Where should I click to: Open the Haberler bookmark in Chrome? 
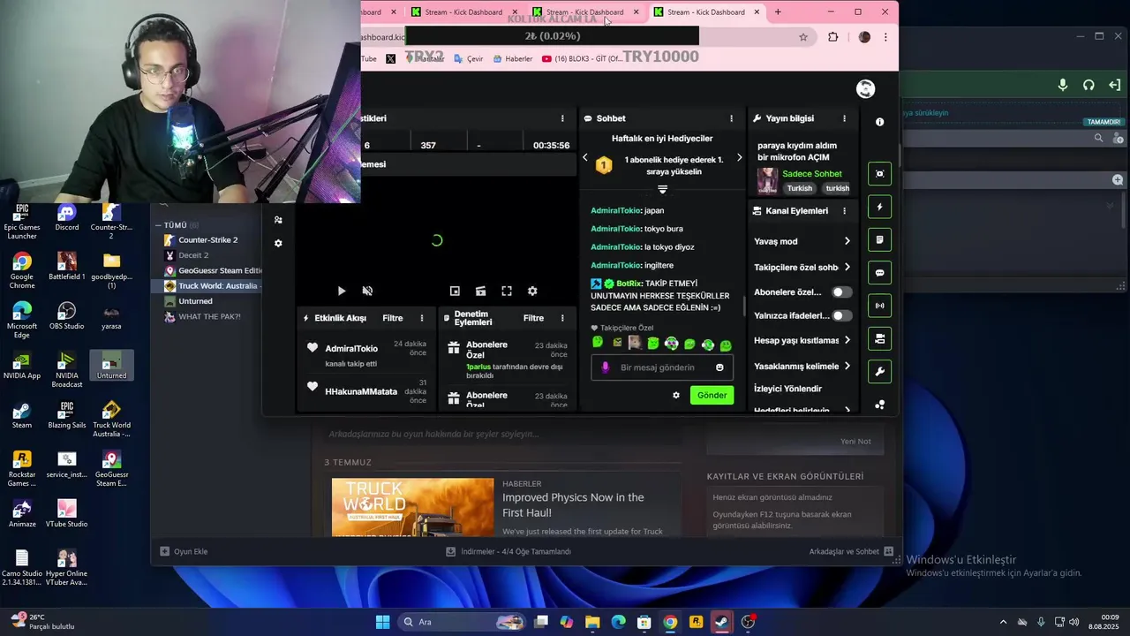tap(513, 59)
